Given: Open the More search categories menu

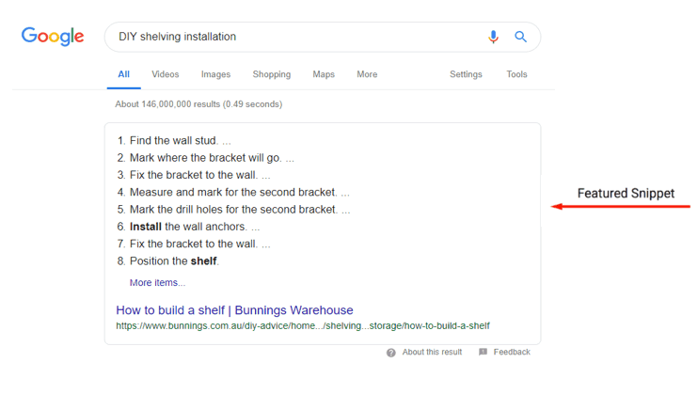Looking at the screenshot, I should point(367,74).
